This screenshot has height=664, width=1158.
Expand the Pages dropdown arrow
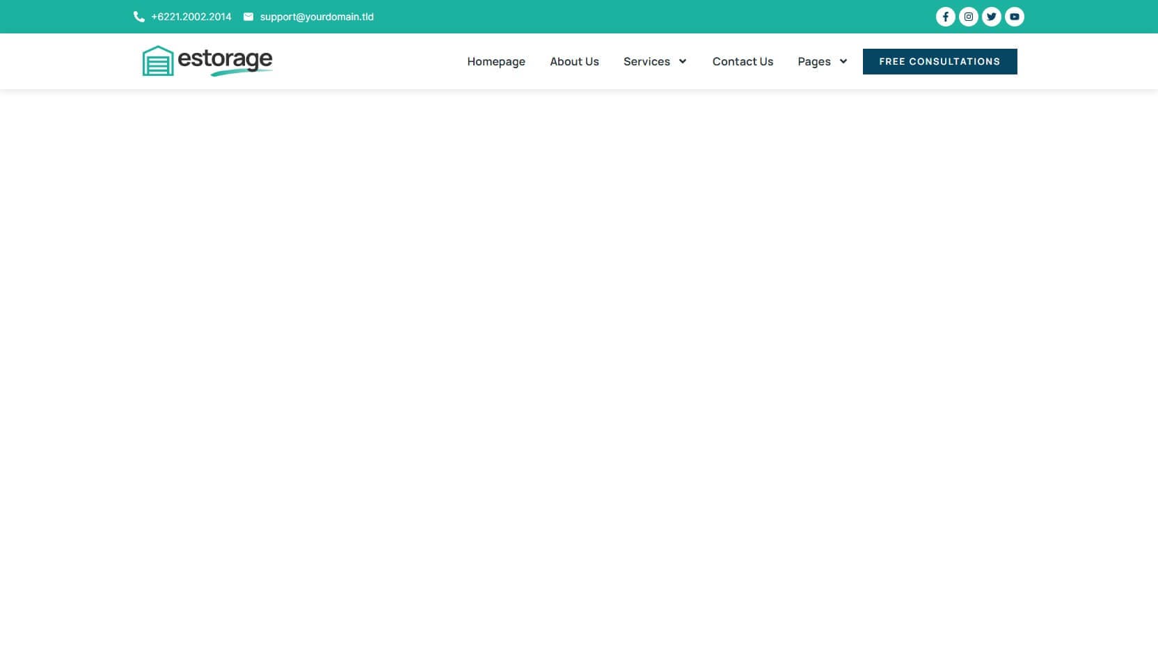843,61
